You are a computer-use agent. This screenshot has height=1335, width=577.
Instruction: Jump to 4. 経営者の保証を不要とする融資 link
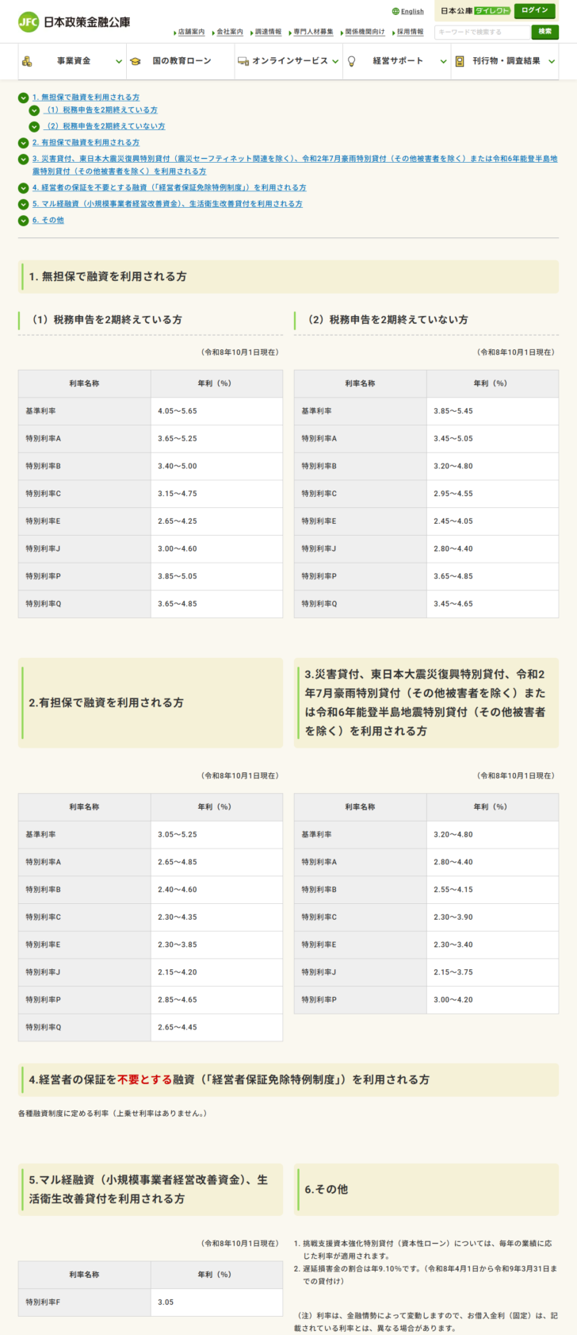[x=169, y=188]
